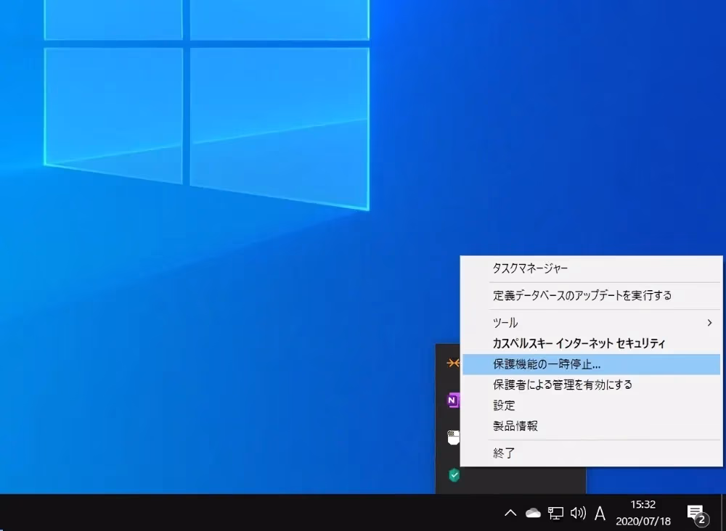Open the clock showing 15:32 and date
Image resolution: width=726 pixels, height=531 pixels.
click(643, 513)
